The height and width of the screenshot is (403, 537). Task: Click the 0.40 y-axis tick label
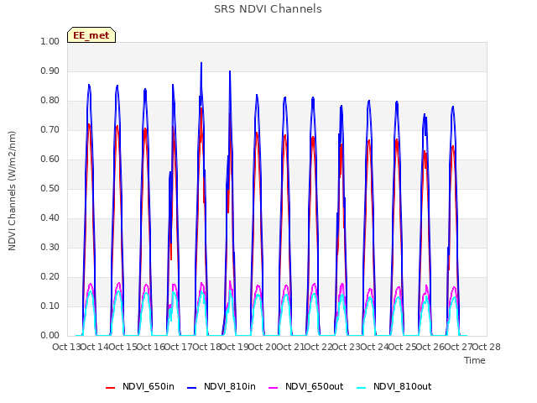coord(50,218)
